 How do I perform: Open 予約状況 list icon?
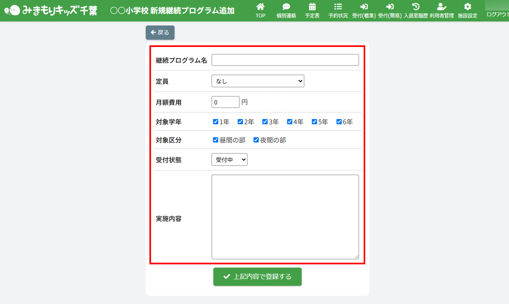point(338,7)
